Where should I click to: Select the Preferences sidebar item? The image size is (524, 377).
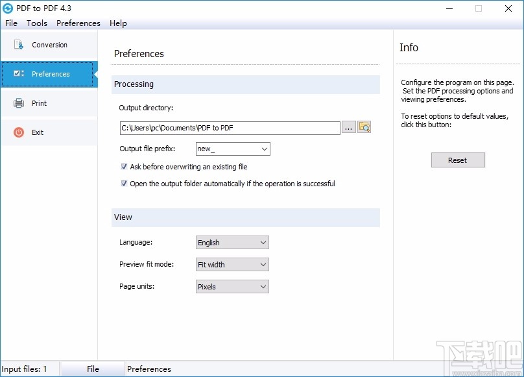49,74
